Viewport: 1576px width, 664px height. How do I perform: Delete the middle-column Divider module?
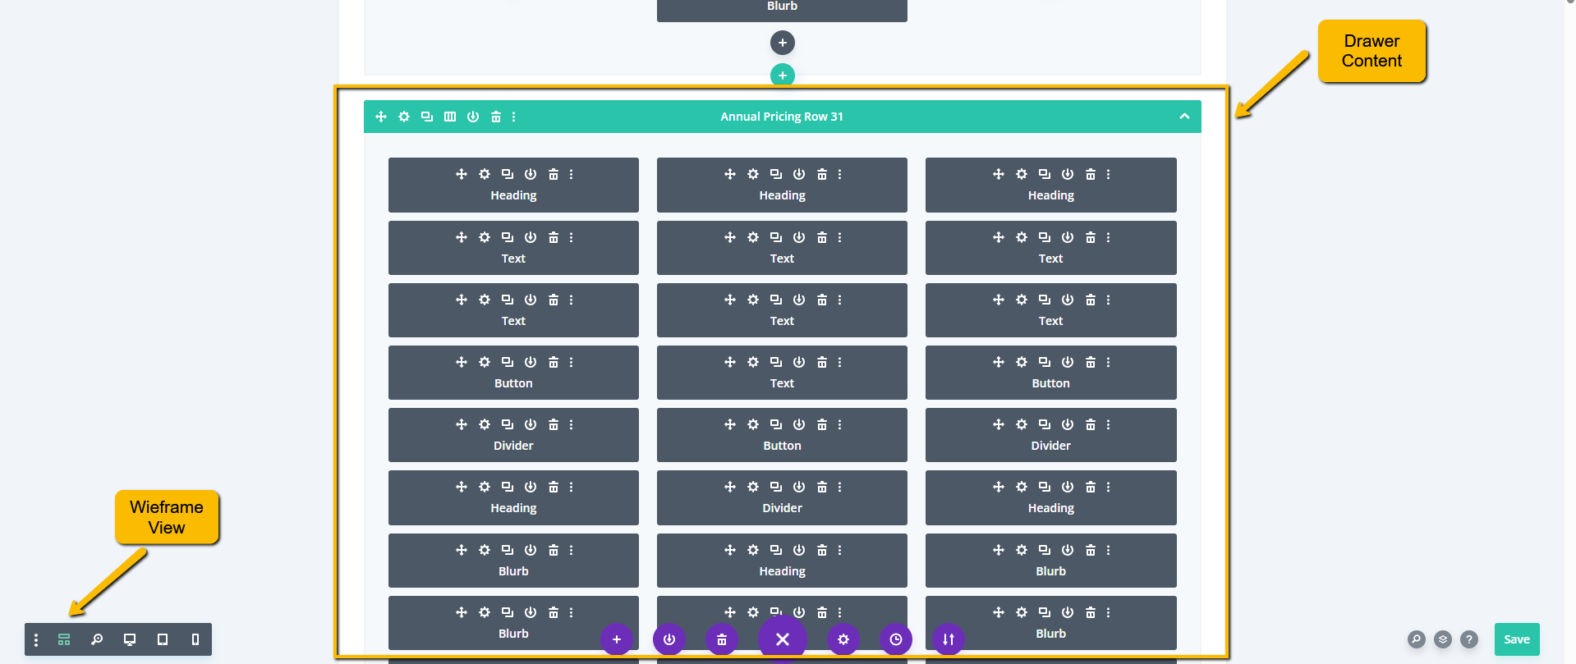[x=822, y=487]
